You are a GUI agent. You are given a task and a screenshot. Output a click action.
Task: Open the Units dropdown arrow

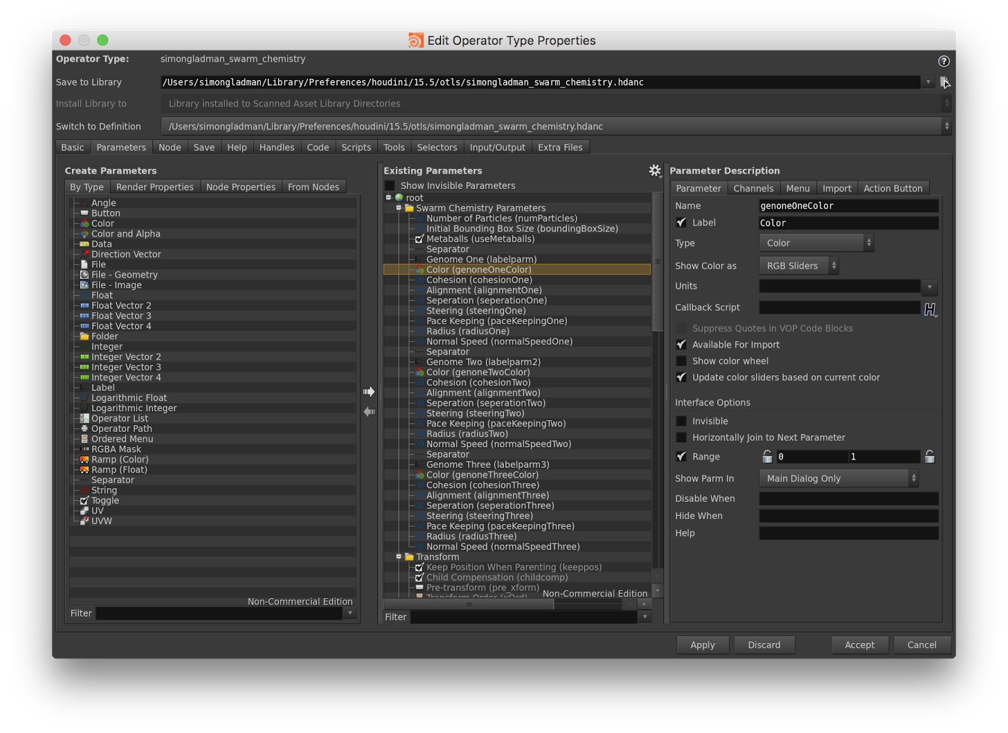point(929,287)
